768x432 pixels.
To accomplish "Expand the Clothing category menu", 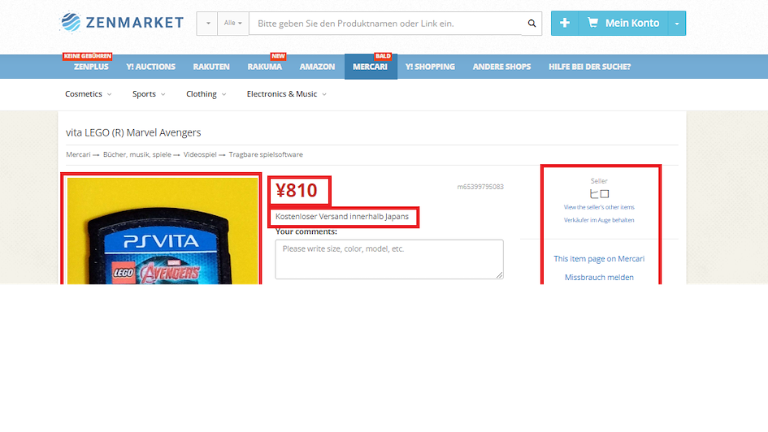I will [x=206, y=94].
